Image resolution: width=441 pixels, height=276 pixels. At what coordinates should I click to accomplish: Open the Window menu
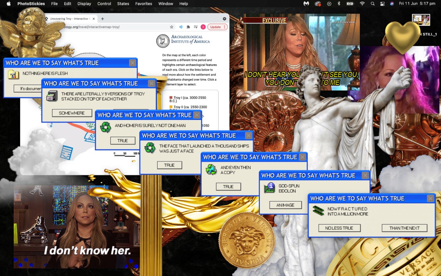(x=166, y=4)
